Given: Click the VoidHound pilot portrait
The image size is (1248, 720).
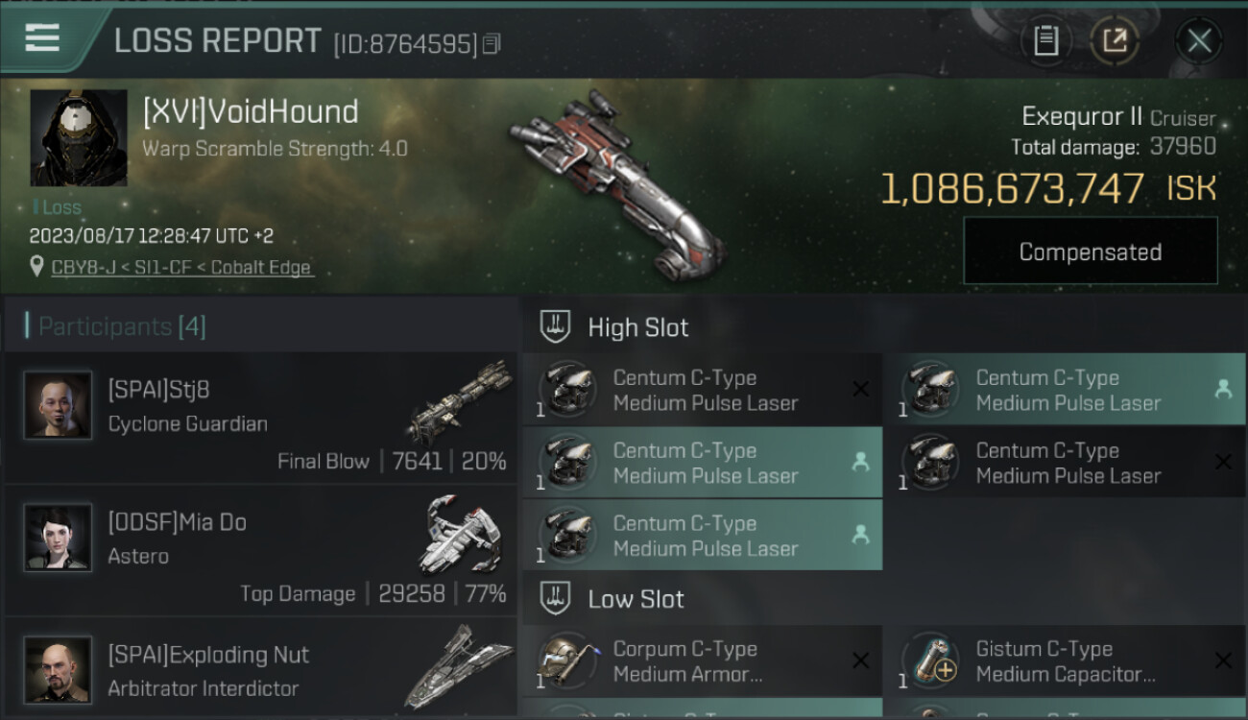Looking at the screenshot, I should coord(79,138).
